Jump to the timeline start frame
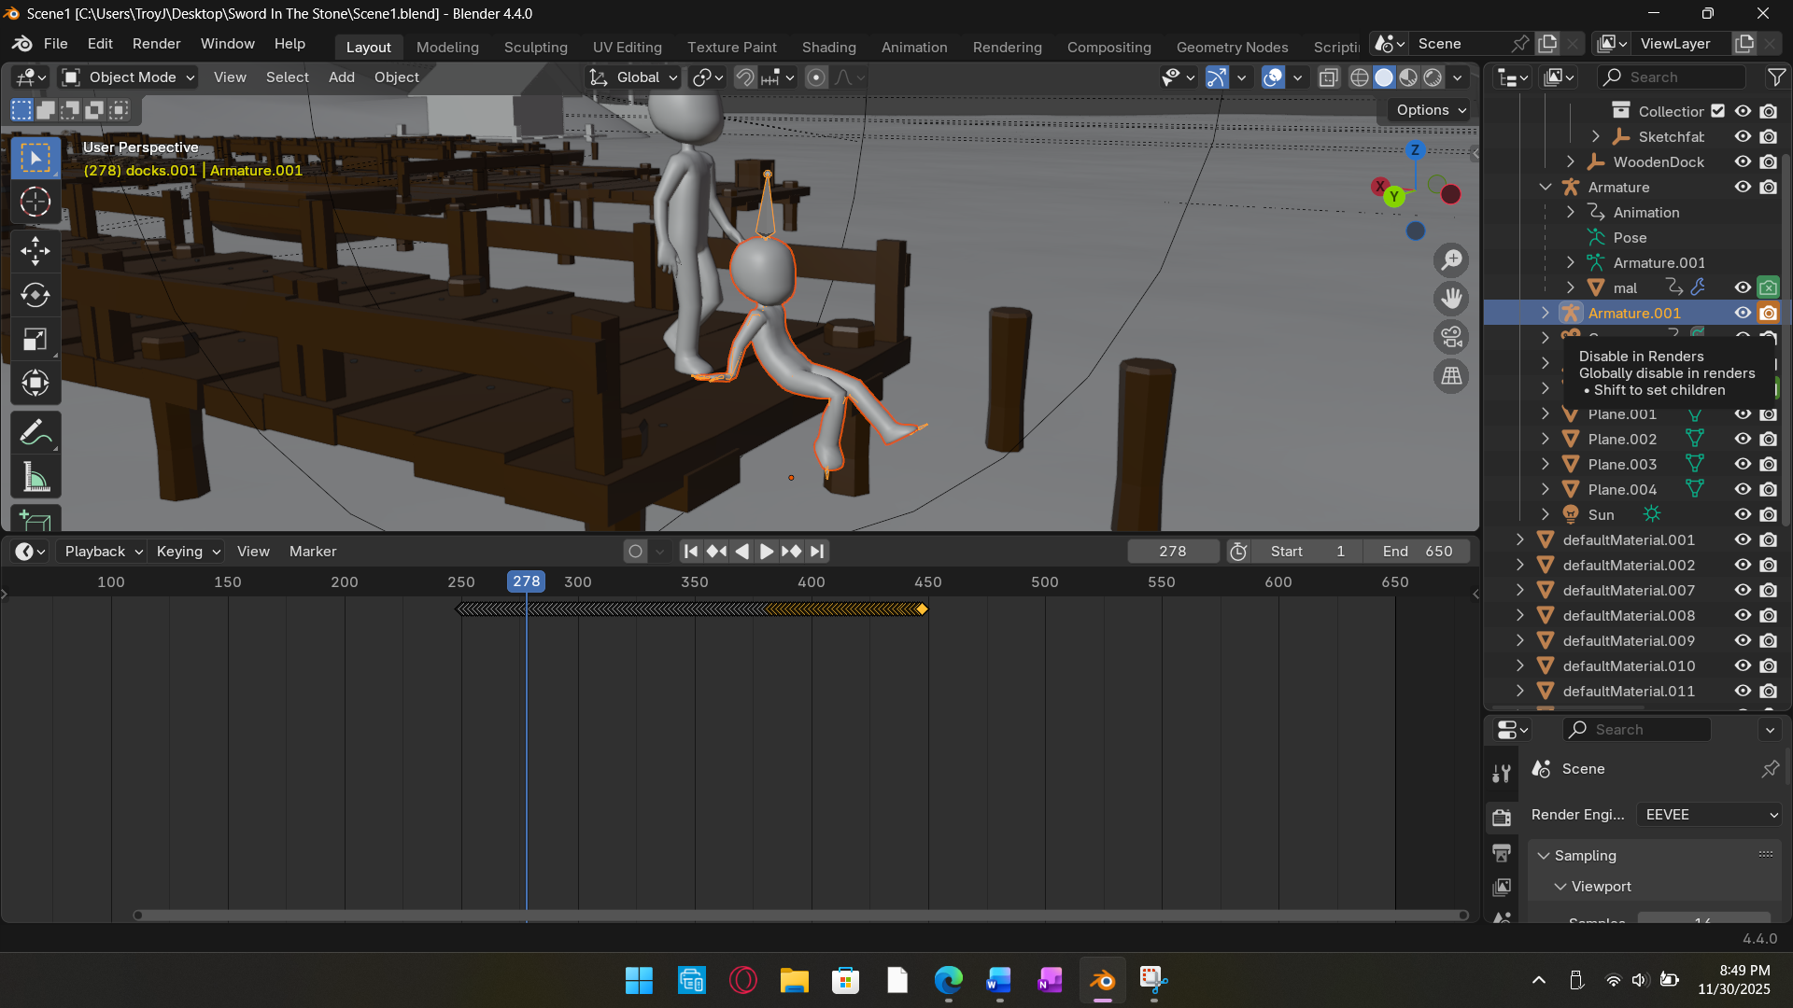This screenshot has height=1008, width=1793. [x=691, y=552]
